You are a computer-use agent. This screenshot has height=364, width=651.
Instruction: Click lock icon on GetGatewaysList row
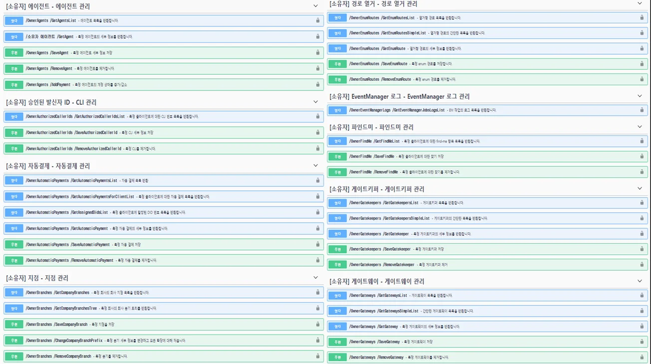tap(642, 295)
